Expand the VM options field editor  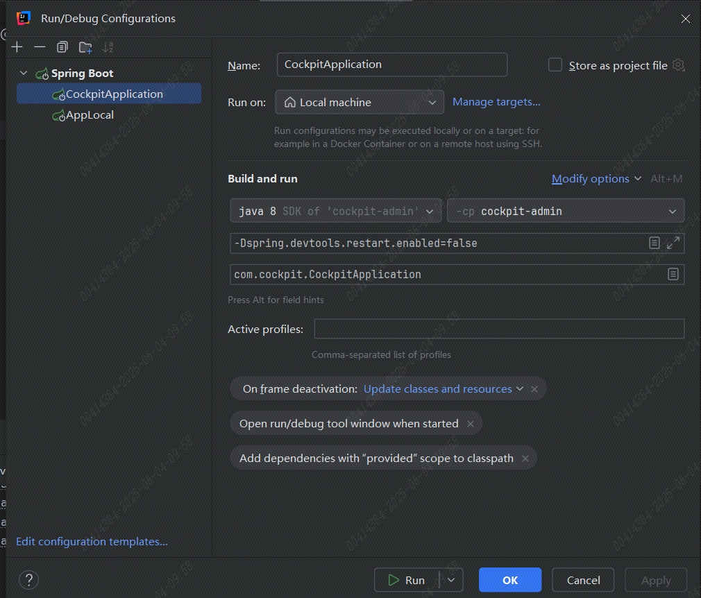coord(673,243)
